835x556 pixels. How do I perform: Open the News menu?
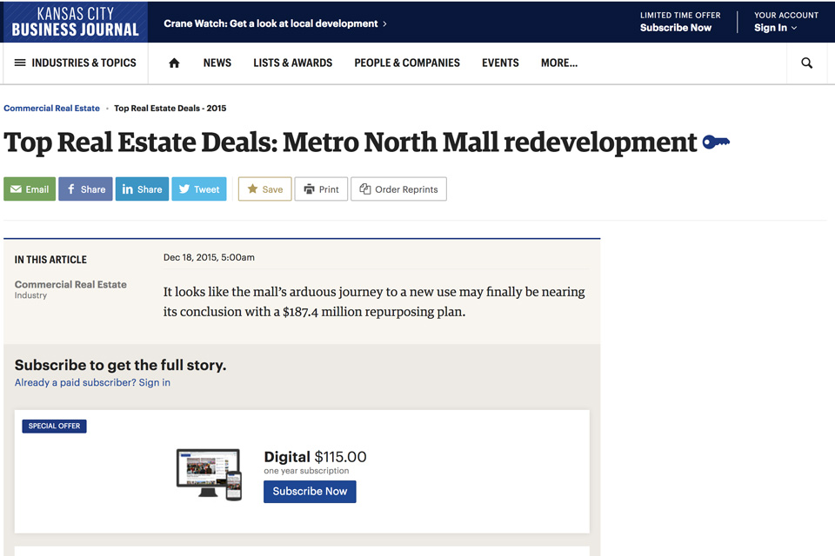click(217, 63)
